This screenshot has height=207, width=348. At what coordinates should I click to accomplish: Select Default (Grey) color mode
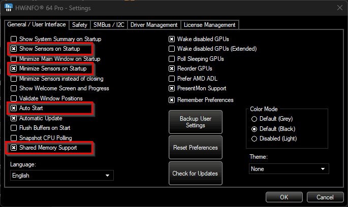click(x=254, y=119)
